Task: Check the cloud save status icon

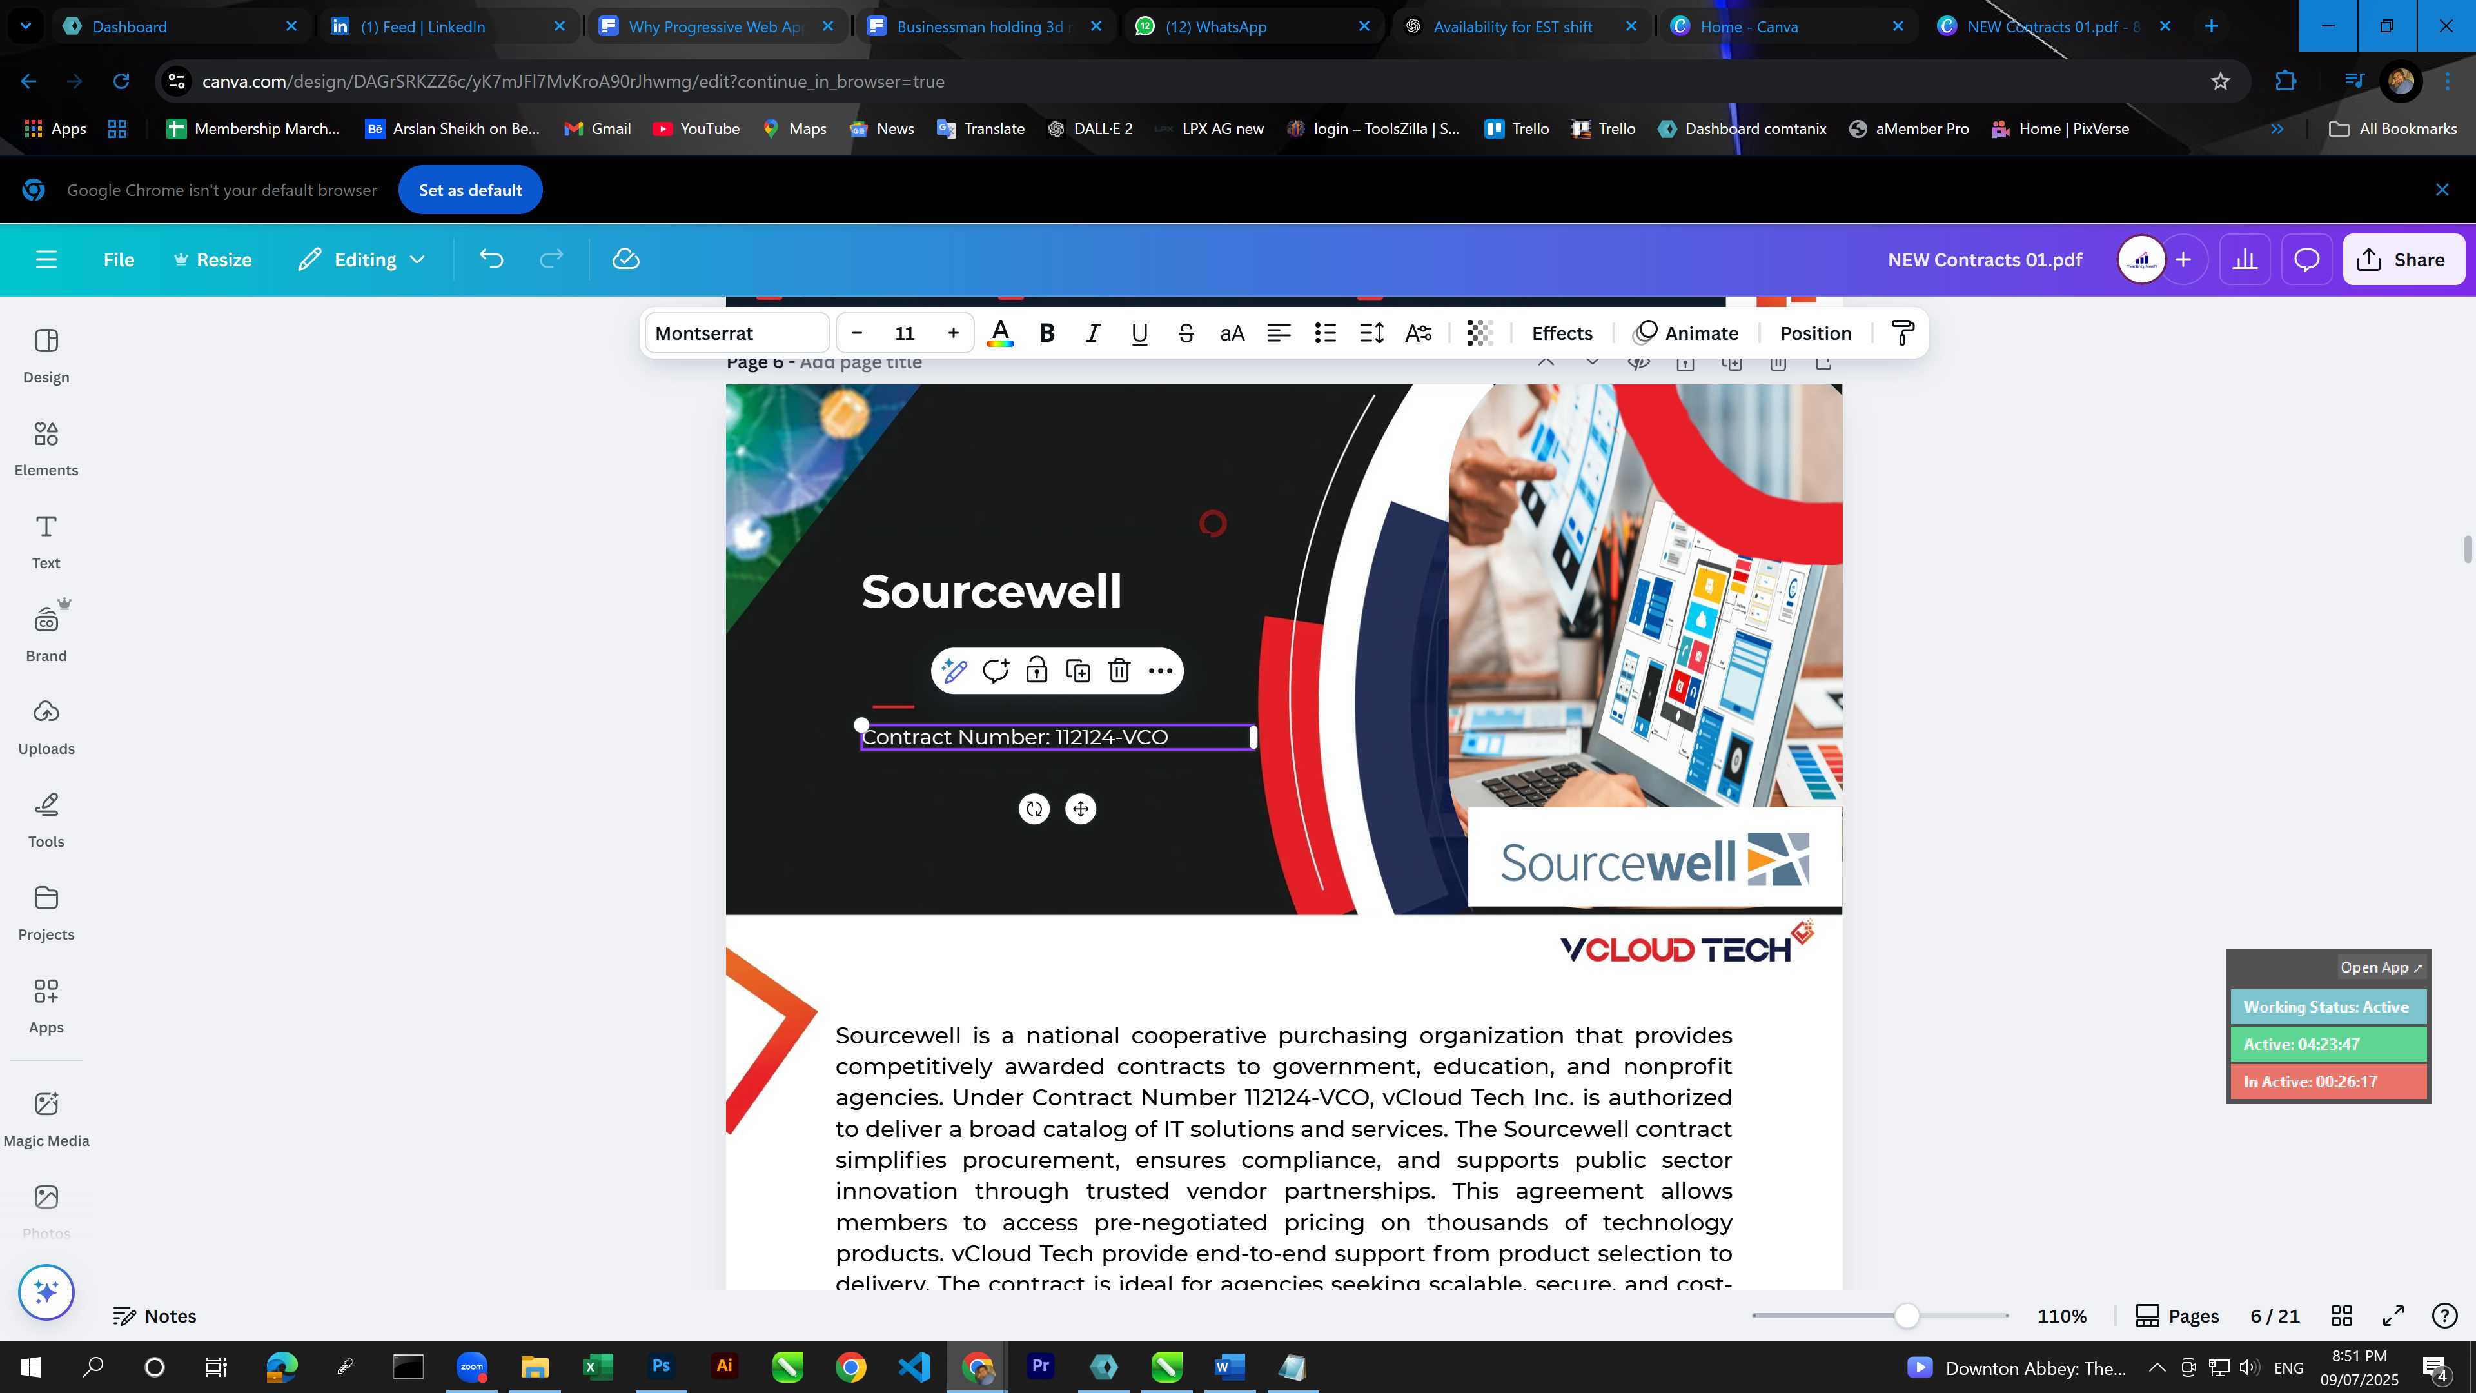Action: click(x=625, y=259)
